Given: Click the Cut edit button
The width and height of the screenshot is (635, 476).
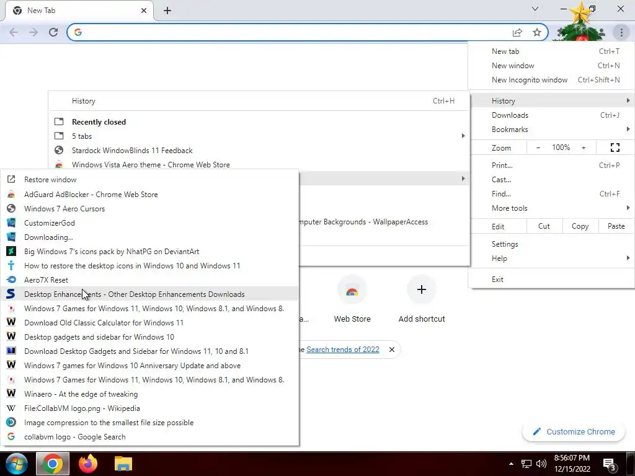Looking at the screenshot, I should click(x=544, y=226).
